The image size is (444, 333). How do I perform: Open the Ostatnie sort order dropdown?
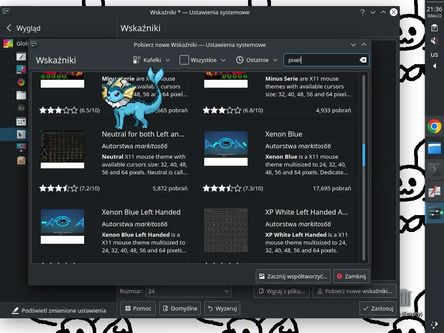(257, 60)
